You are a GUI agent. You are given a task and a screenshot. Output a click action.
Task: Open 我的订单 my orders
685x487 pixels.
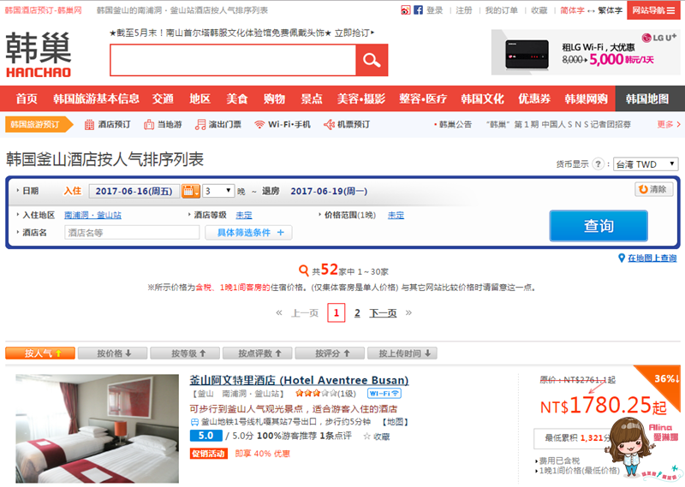coord(502,10)
